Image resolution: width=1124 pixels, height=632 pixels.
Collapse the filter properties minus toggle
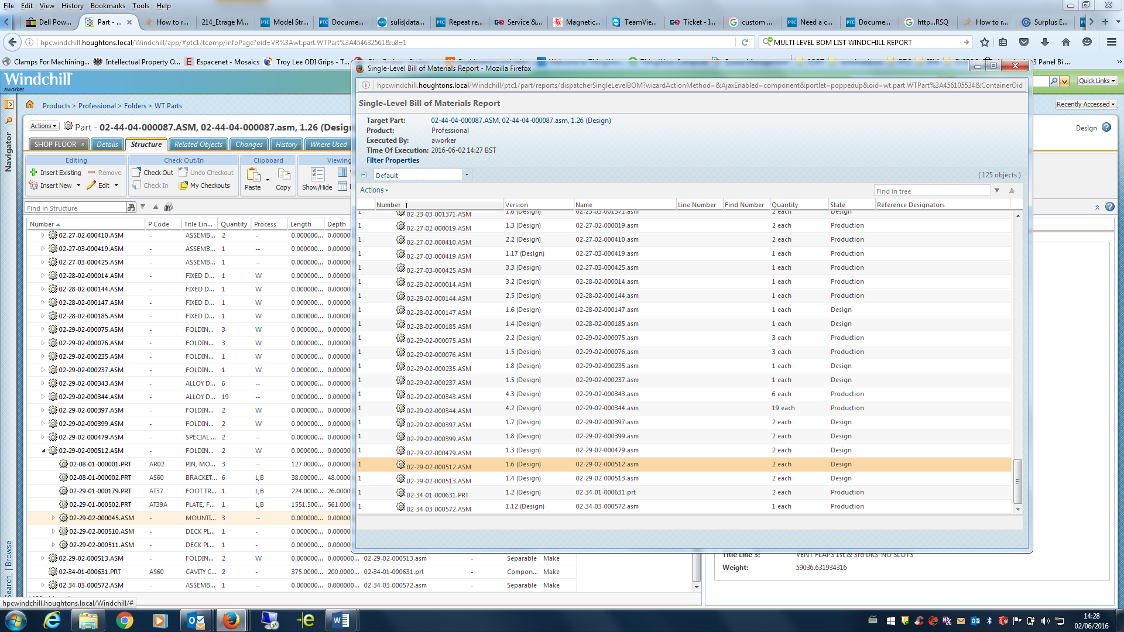pos(364,175)
